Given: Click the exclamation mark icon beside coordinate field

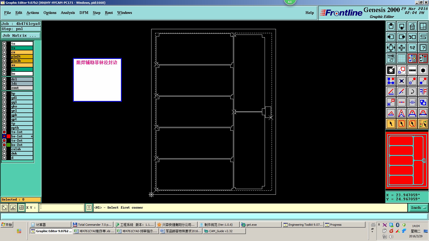Looking at the screenshot, I should coord(89,208).
